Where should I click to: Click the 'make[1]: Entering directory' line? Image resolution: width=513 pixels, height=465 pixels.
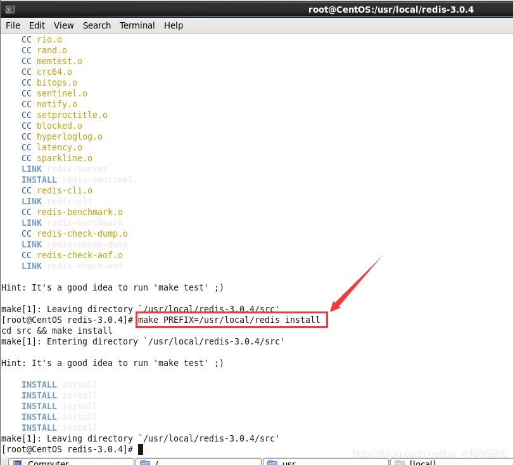click(x=142, y=342)
